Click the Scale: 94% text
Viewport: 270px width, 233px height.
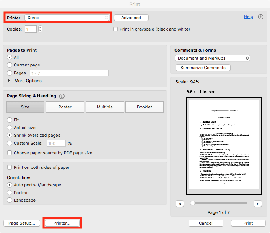(x=187, y=82)
